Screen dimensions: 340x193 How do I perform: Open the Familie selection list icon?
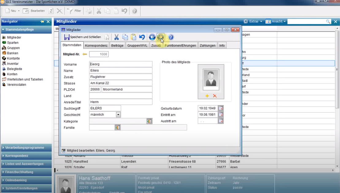pos(117,128)
